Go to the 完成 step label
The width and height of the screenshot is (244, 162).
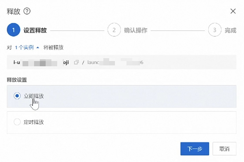click(230, 30)
